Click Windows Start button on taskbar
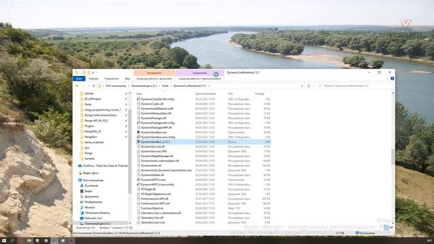 [x=4, y=241]
